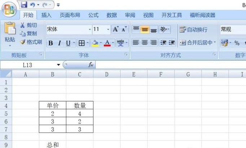Click the Cut (剪切) scissors icon
Viewport: 246px width, 148px height.
click(x=23, y=25)
